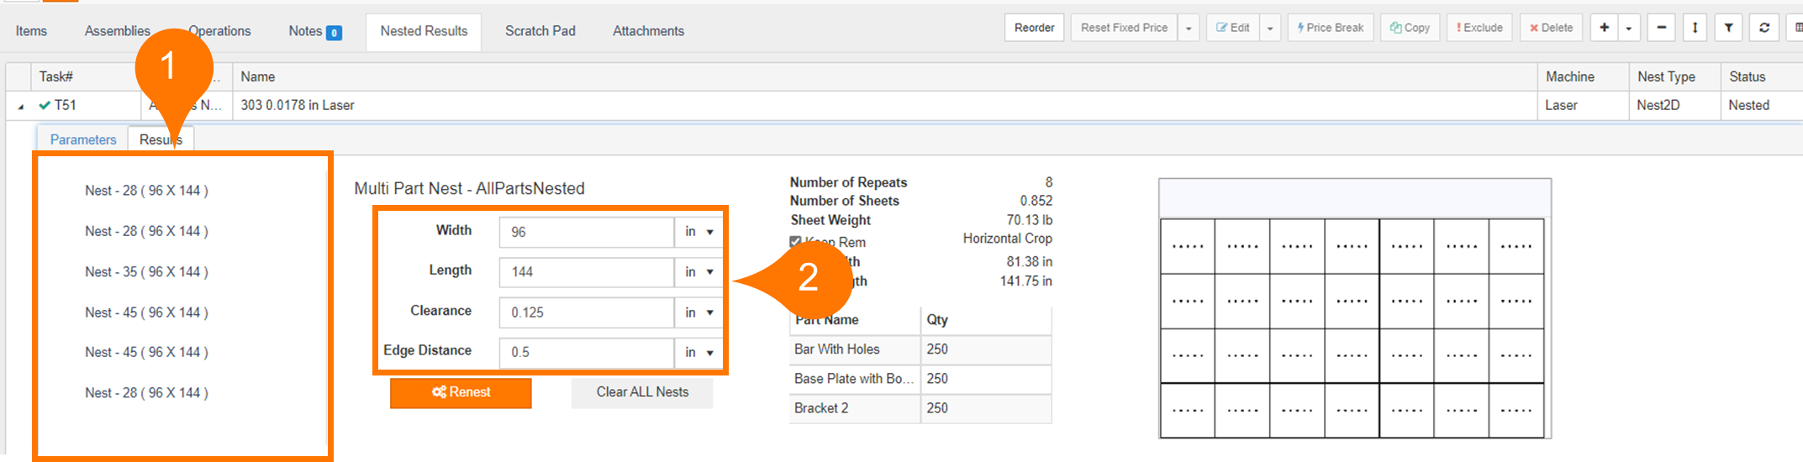Expand the Reset Fixed Price dropdown arrow
This screenshot has height=462, width=1803.
click(1189, 29)
